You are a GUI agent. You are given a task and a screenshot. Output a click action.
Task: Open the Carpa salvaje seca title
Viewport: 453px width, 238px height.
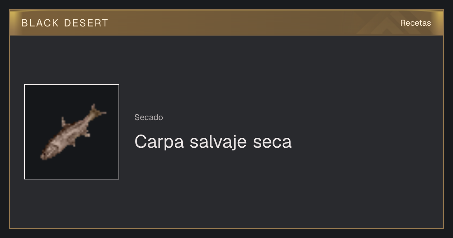coord(213,142)
